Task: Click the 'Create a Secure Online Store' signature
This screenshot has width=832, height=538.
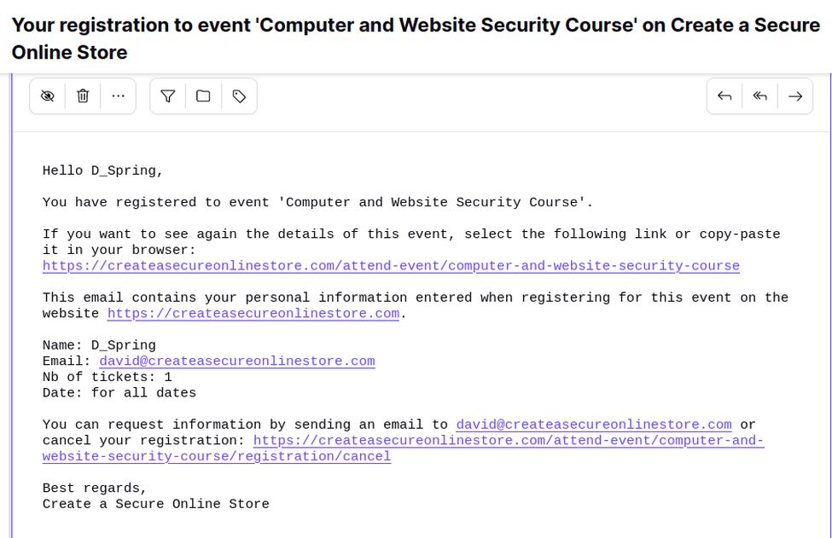Action: tap(156, 504)
